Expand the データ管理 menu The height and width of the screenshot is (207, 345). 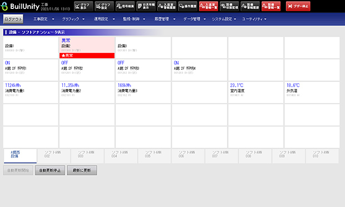click(x=195, y=19)
